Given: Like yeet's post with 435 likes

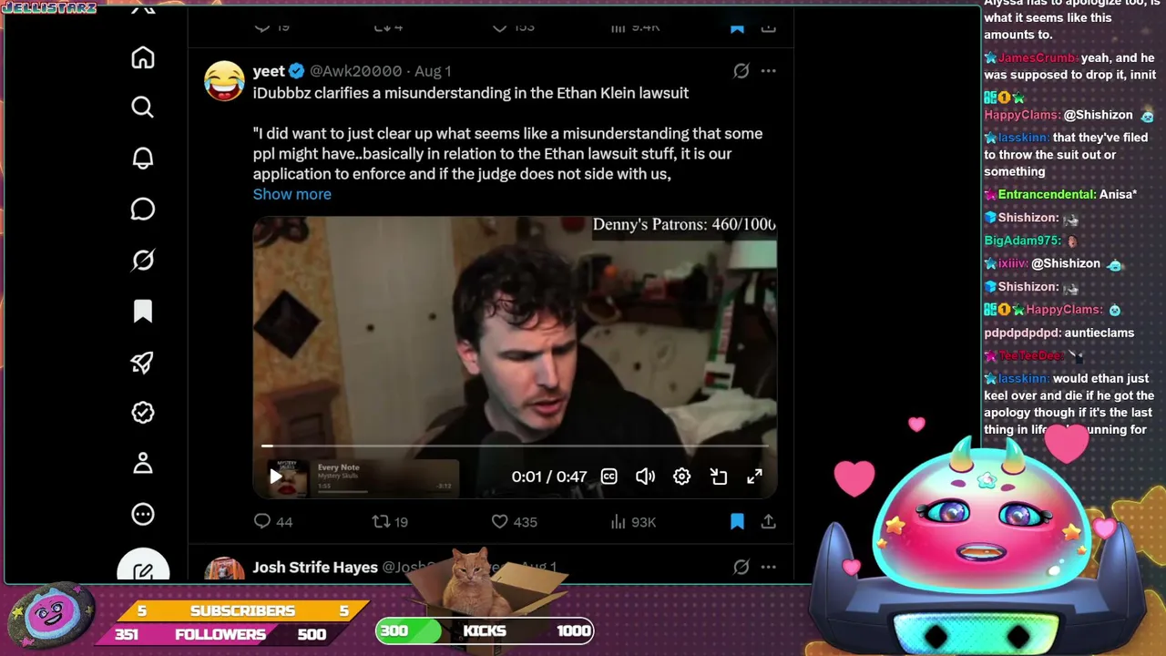Looking at the screenshot, I should tap(515, 522).
